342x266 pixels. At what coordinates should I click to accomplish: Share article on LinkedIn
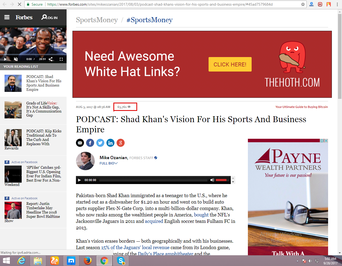[x=110, y=143]
